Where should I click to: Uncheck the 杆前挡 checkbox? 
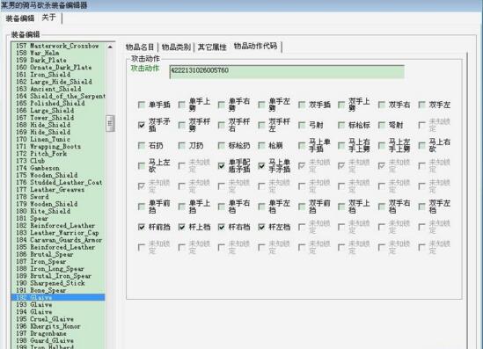tap(142, 227)
